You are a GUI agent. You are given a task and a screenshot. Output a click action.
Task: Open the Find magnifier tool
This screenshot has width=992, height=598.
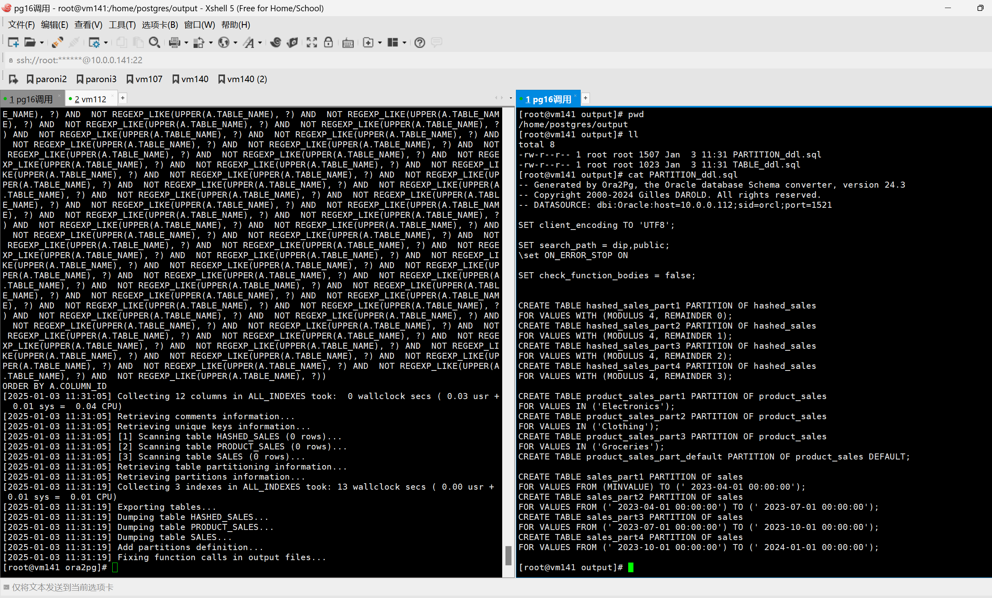pos(154,42)
